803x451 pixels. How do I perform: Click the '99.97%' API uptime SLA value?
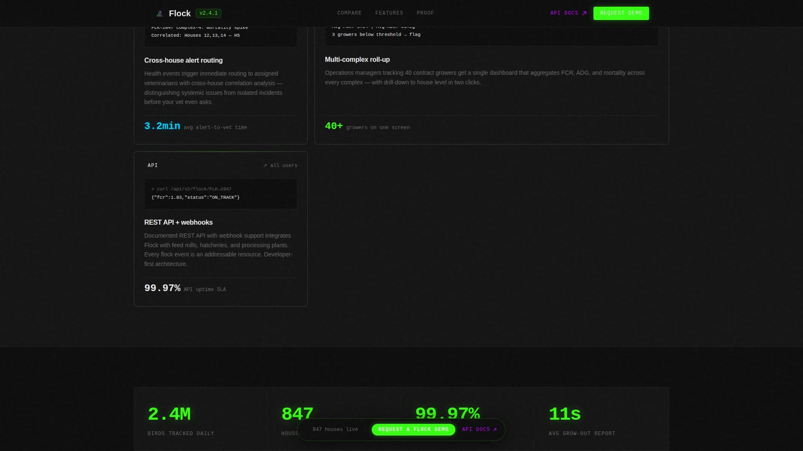(162, 288)
